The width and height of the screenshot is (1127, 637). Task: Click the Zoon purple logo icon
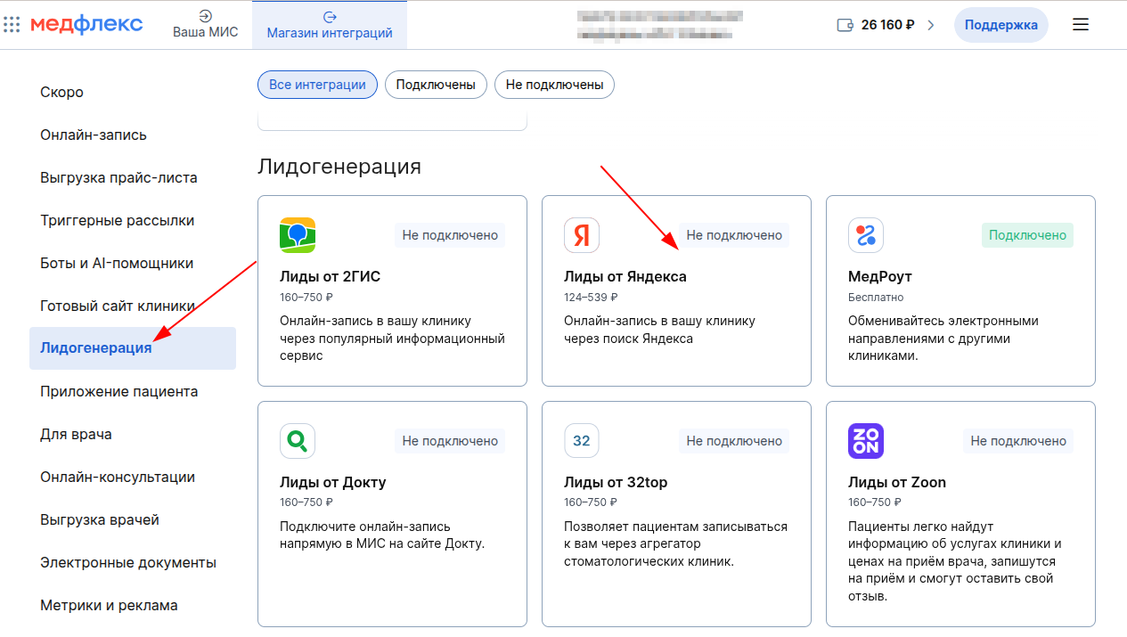866,441
